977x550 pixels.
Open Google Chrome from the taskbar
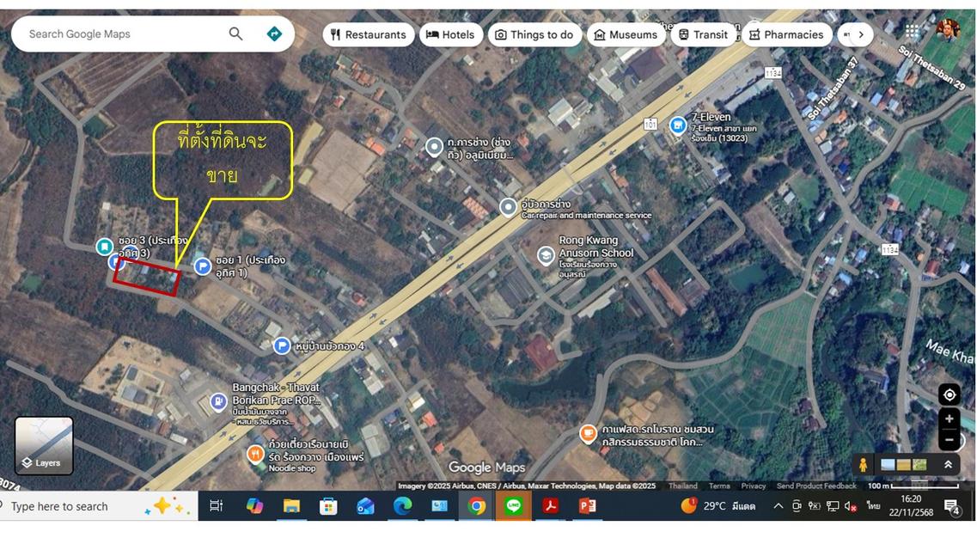tap(477, 506)
